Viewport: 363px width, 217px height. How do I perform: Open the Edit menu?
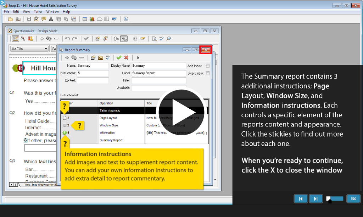point(16,11)
